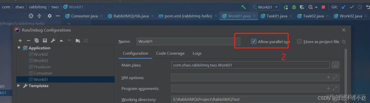Click the VM options field

[x=255, y=78]
